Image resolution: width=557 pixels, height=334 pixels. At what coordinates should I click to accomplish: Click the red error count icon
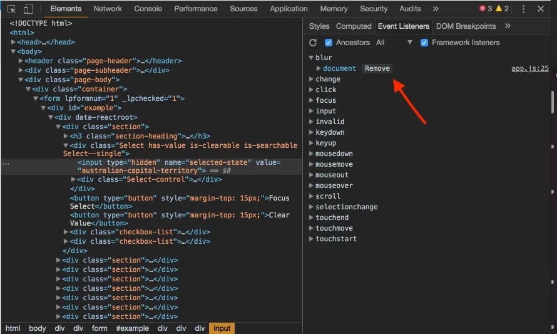coord(483,9)
